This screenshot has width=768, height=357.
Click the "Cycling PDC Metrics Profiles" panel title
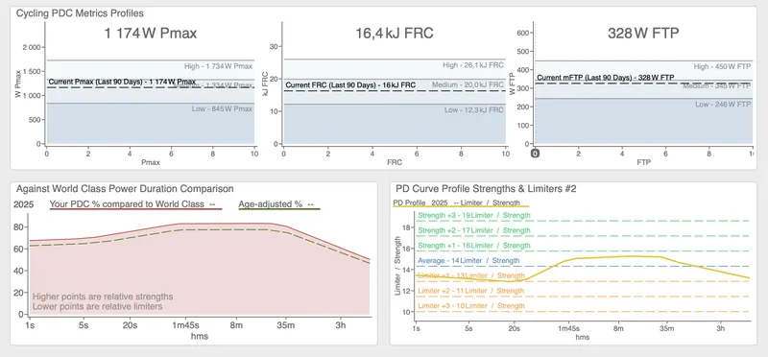80,13
